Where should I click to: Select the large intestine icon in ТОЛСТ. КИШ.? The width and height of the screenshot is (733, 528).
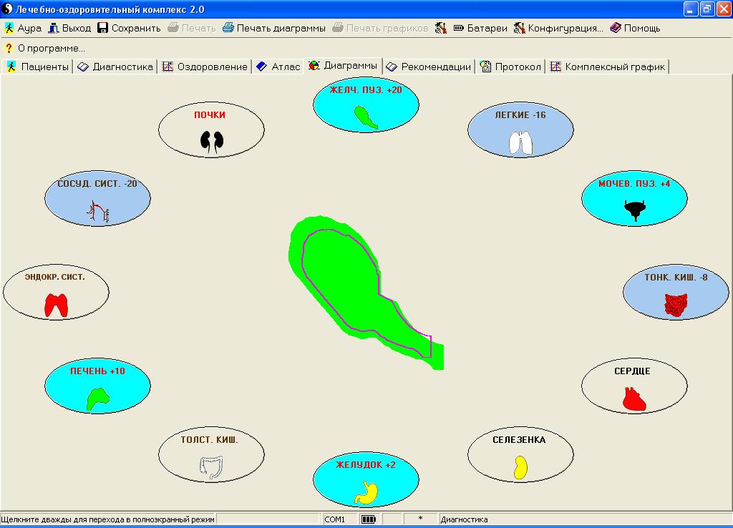pos(211,468)
